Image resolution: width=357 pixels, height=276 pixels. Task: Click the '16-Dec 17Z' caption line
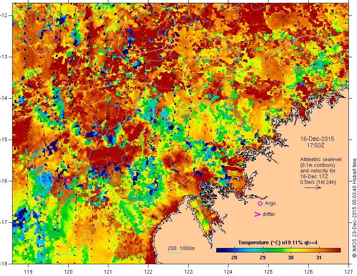[x=314, y=177]
